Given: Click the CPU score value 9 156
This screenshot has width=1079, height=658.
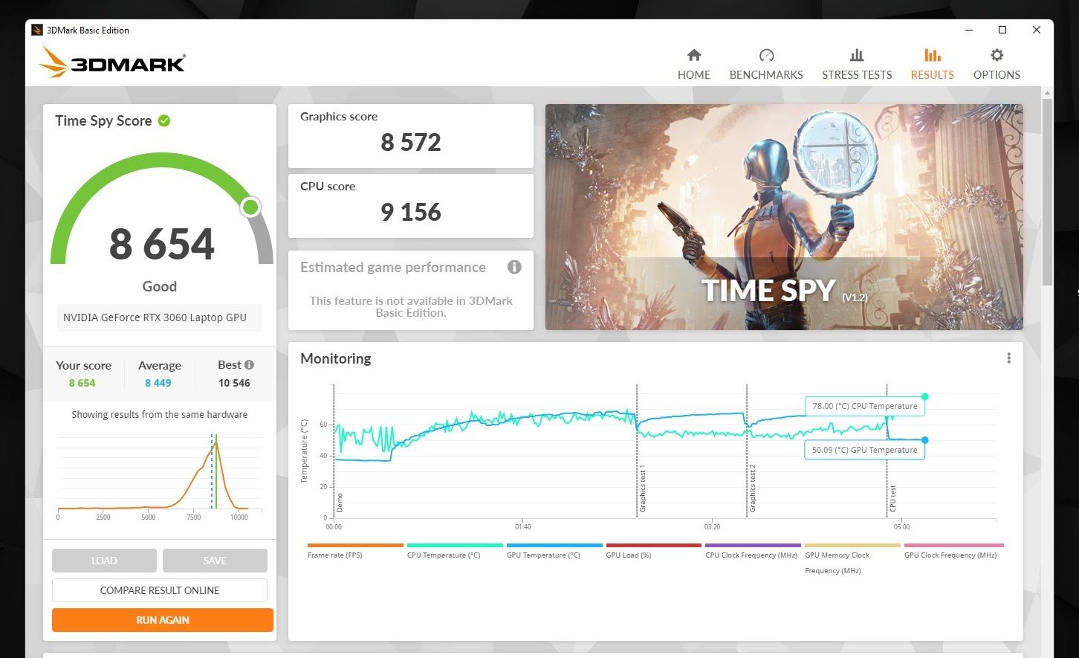Looking at the screenshot, I should (411, 212).
